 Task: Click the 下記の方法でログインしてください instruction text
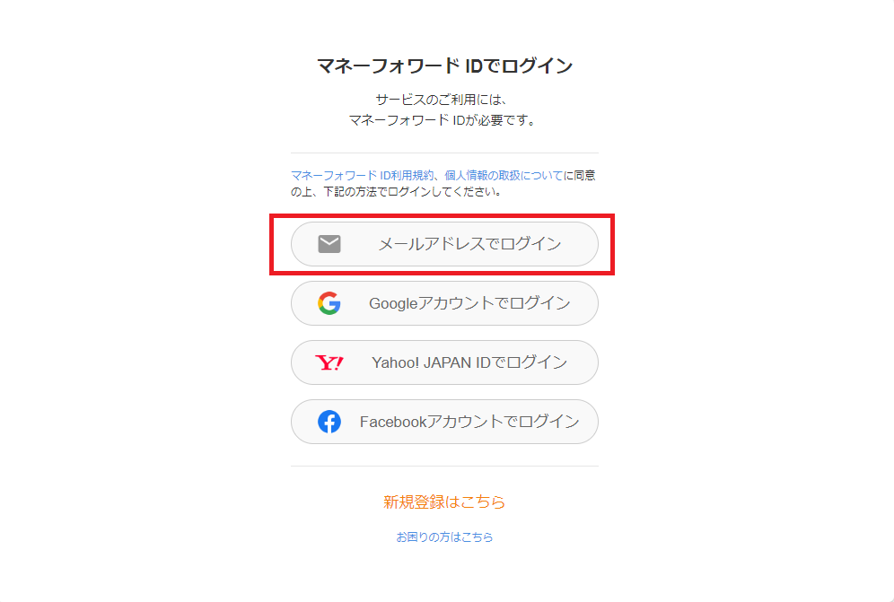coord(413,192)
